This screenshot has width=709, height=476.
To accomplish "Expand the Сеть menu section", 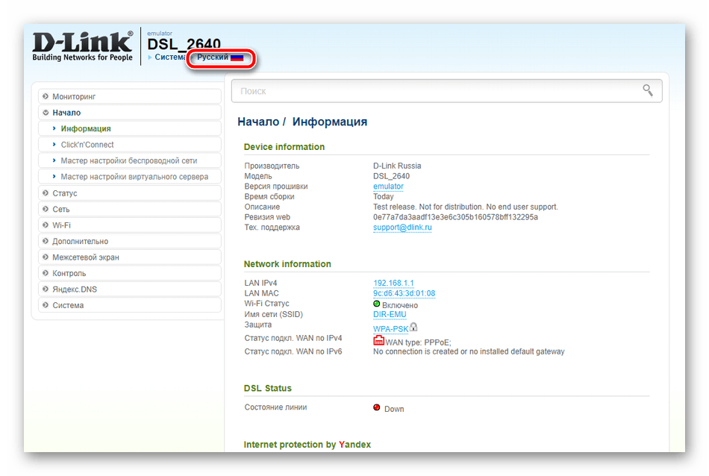I will (x=130, y=210).
